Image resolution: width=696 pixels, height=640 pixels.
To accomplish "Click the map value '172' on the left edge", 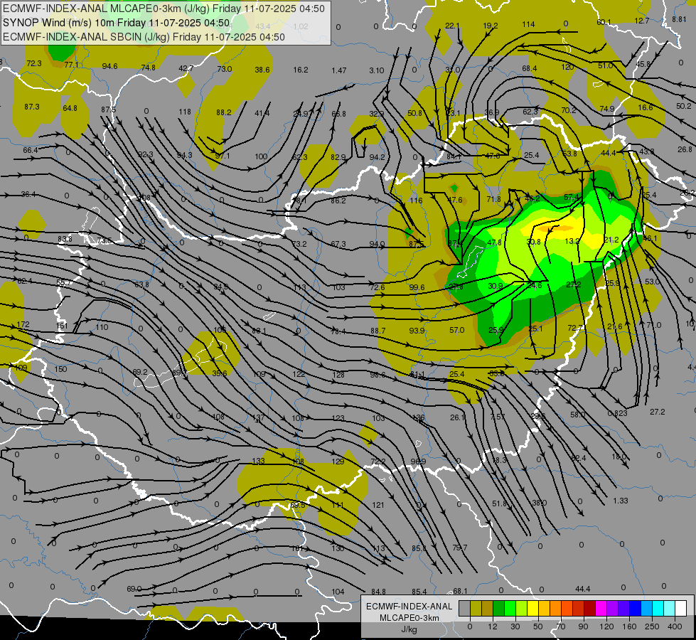I will [x=23, y=324].
